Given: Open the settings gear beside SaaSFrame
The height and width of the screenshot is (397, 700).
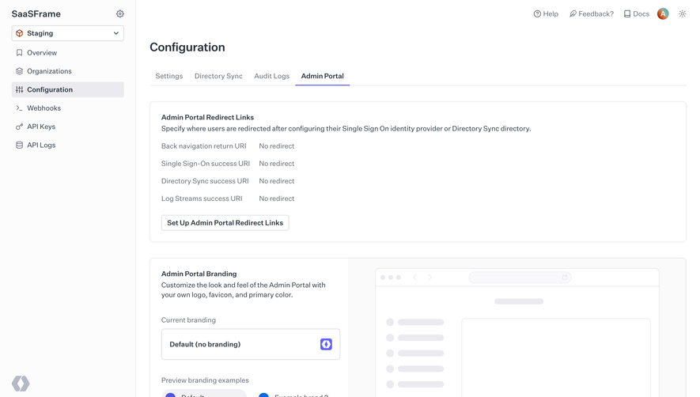Looking at the screenshot, I should (x=120, y=14).
